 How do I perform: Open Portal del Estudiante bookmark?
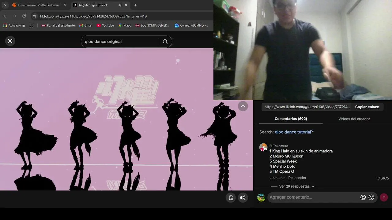[x=58, y=25]
